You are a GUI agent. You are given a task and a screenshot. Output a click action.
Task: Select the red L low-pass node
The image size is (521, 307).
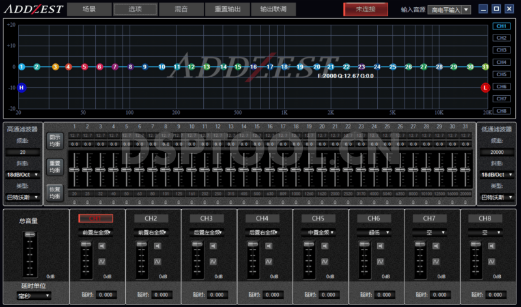(x=485, y=87)
